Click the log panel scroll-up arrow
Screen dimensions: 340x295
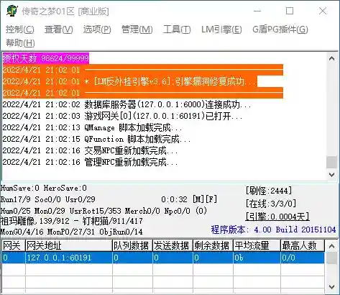[332, 58]
